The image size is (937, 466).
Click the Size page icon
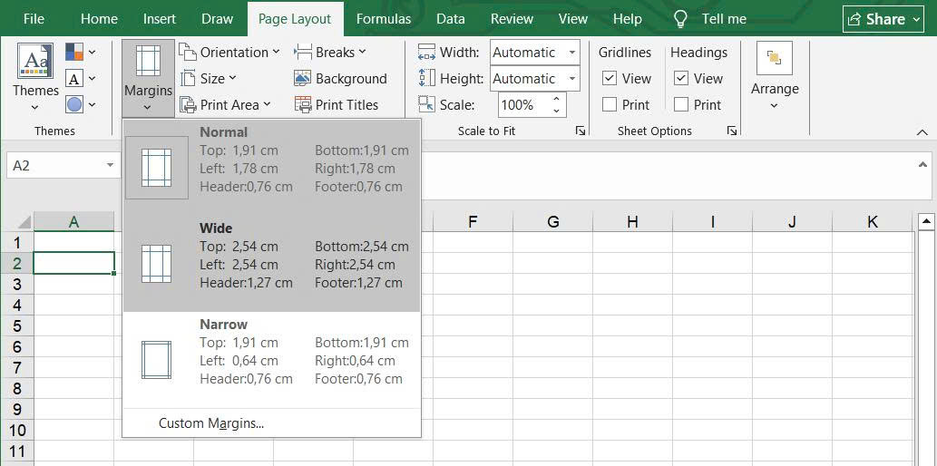tap(189, 79)
